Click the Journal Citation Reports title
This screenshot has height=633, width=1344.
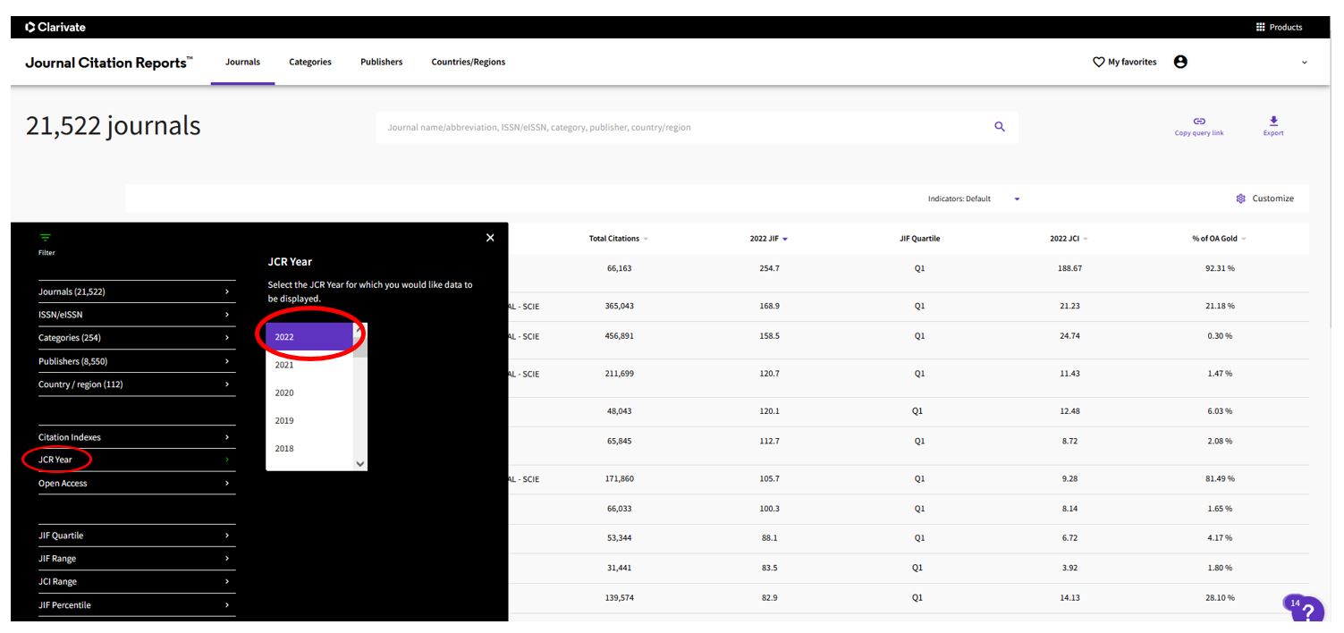pos(108,63)
